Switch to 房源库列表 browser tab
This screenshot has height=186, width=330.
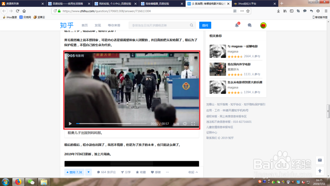[23, 4]
